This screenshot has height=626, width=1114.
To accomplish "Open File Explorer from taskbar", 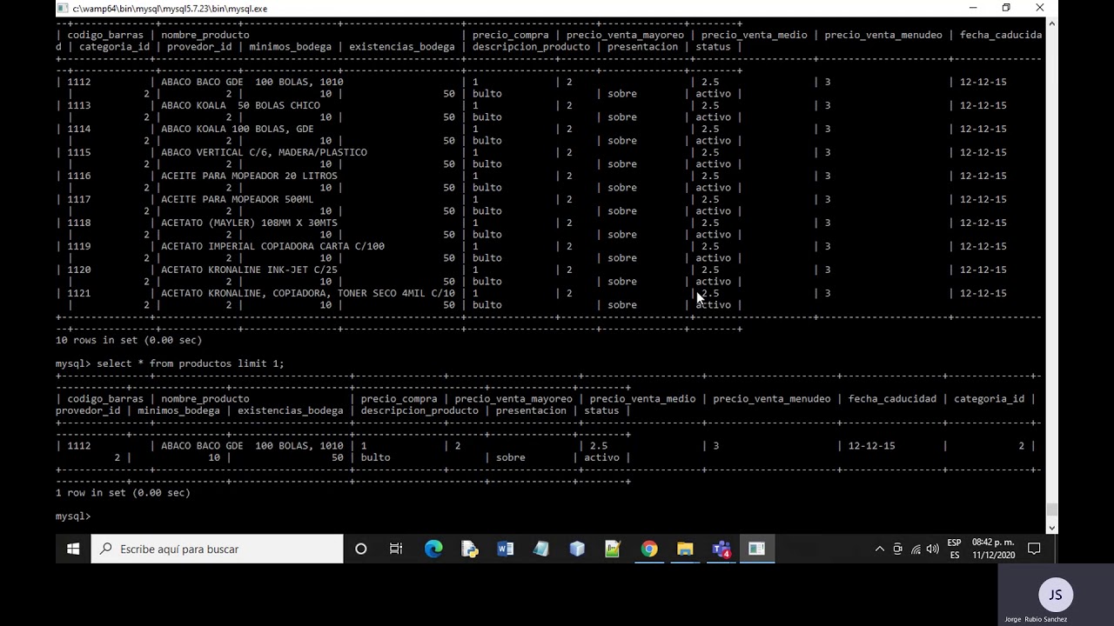I will point(685,549).
